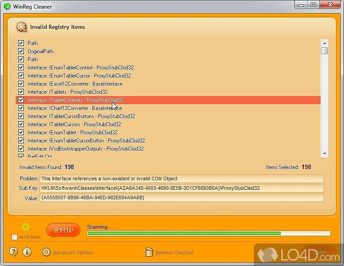Click the Value GUID field
The image size is (344, 266).
click(x=182, y=197)
